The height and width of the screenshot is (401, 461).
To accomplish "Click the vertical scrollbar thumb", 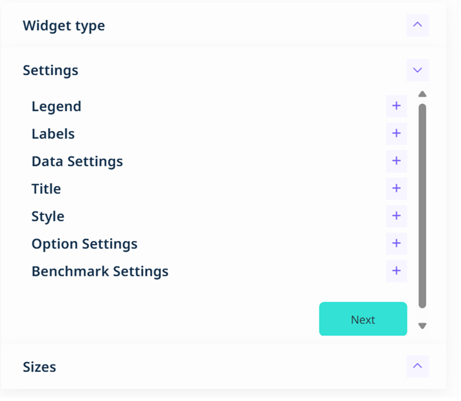I will (422, 205).
